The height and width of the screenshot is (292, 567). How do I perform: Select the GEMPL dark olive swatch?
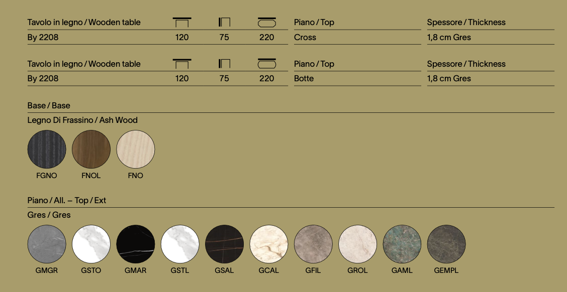(446, 244)
